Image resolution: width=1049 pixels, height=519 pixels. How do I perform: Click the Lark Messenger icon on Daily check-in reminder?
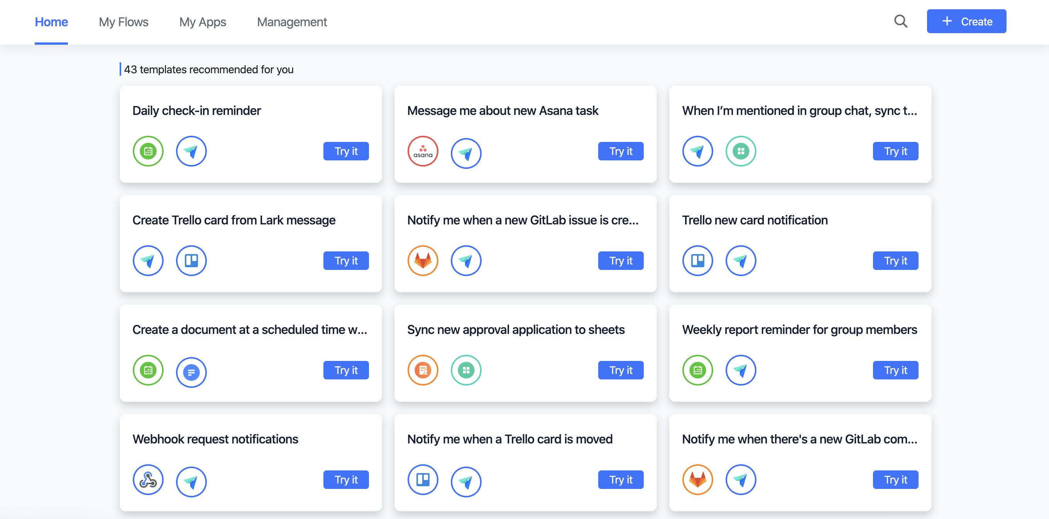tap(191, 151)
